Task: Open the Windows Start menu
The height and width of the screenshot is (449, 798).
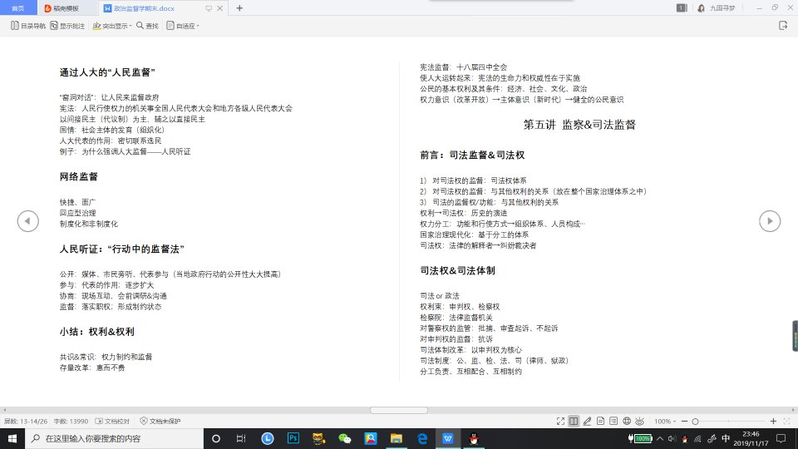Action: point(12,438)
